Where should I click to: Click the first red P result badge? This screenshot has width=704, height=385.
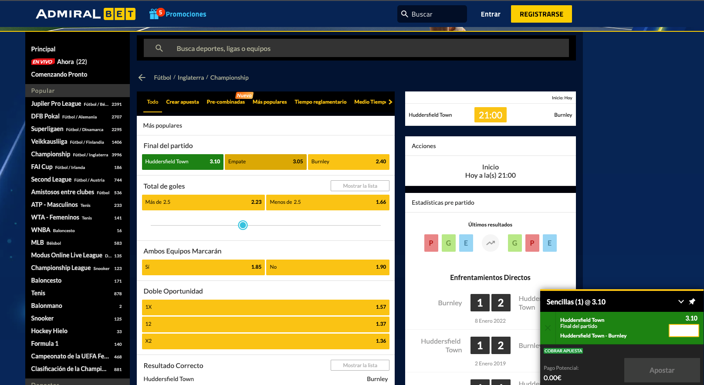click(x=431, y=243)
